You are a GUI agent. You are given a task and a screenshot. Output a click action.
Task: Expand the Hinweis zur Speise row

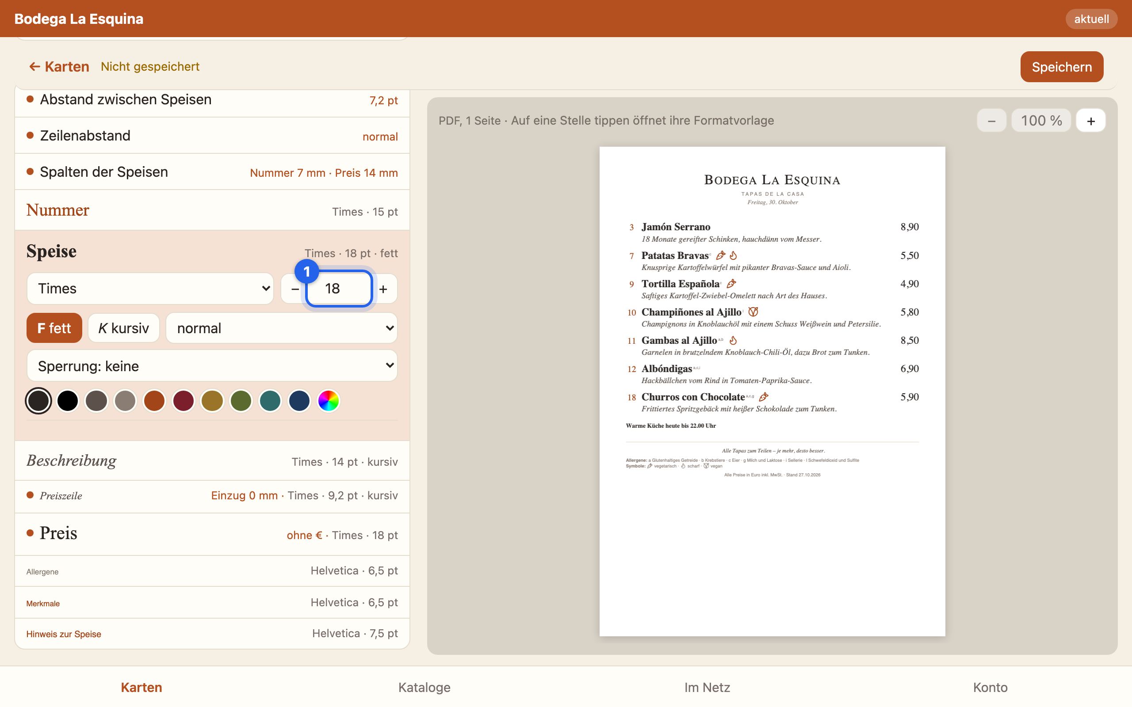point(212,634)
